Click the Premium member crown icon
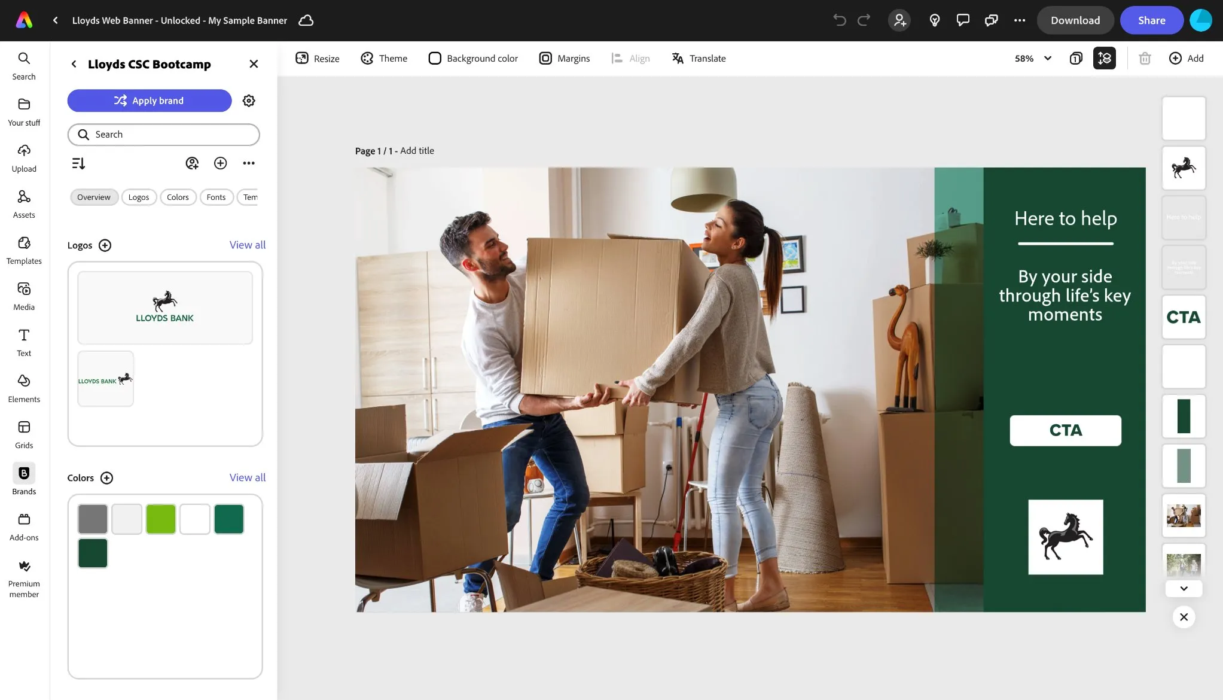Viewport: 1223px width, 700px height. point(24,566)
